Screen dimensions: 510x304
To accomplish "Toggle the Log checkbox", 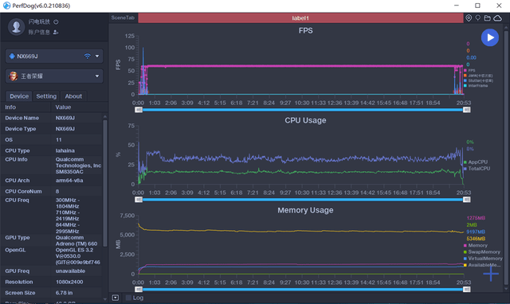I will [128, 298].
